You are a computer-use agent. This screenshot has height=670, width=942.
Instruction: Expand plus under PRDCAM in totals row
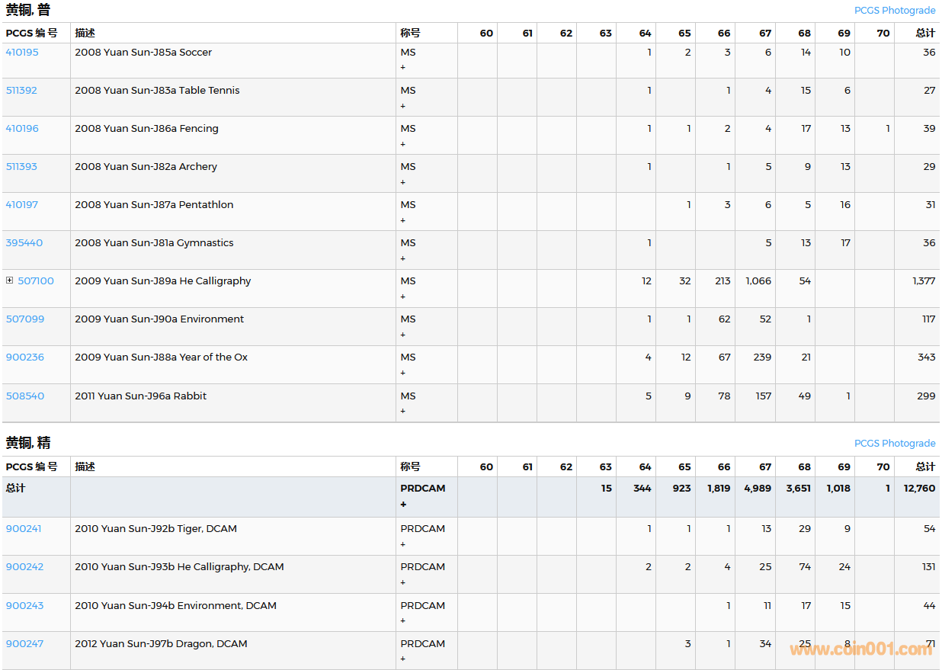pos(403,505)
